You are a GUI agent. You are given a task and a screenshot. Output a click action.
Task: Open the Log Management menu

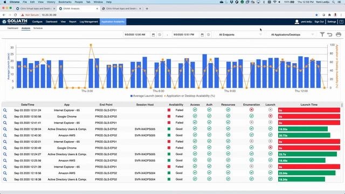pos(88,22)
